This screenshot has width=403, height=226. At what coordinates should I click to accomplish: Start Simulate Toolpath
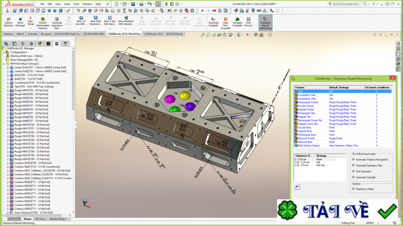[x=237, y=21]
